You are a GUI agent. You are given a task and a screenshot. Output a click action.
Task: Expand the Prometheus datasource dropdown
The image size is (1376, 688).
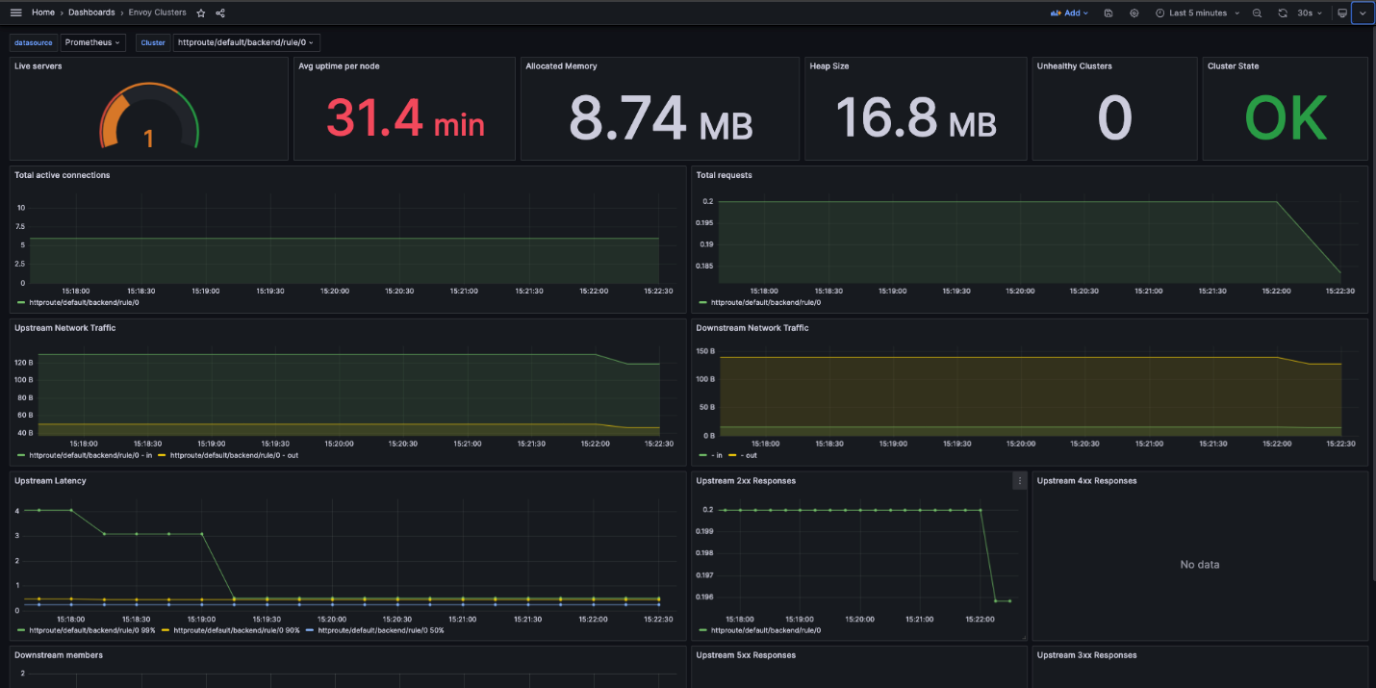tap(93, 42)
